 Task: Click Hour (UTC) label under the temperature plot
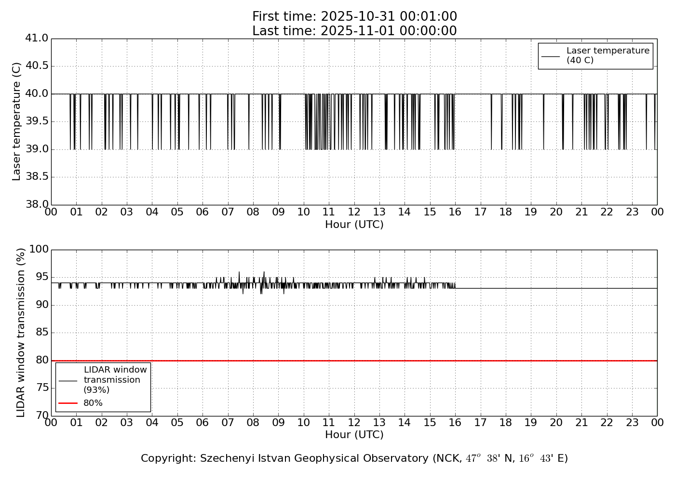[x=354, y=225]
